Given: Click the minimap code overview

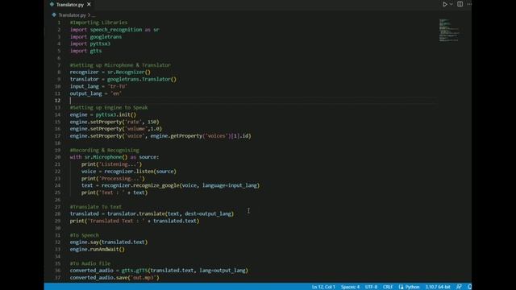Looking at the screenshot, I should [x=449, y=31].
